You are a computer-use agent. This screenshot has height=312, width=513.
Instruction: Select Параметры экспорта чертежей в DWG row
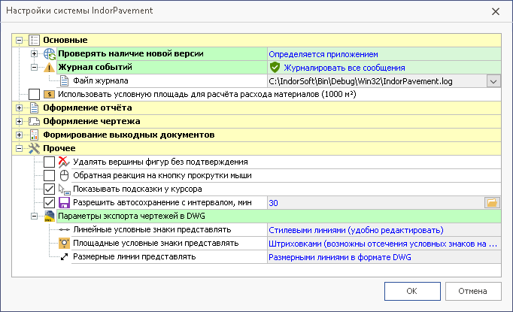tap(279, 217)
